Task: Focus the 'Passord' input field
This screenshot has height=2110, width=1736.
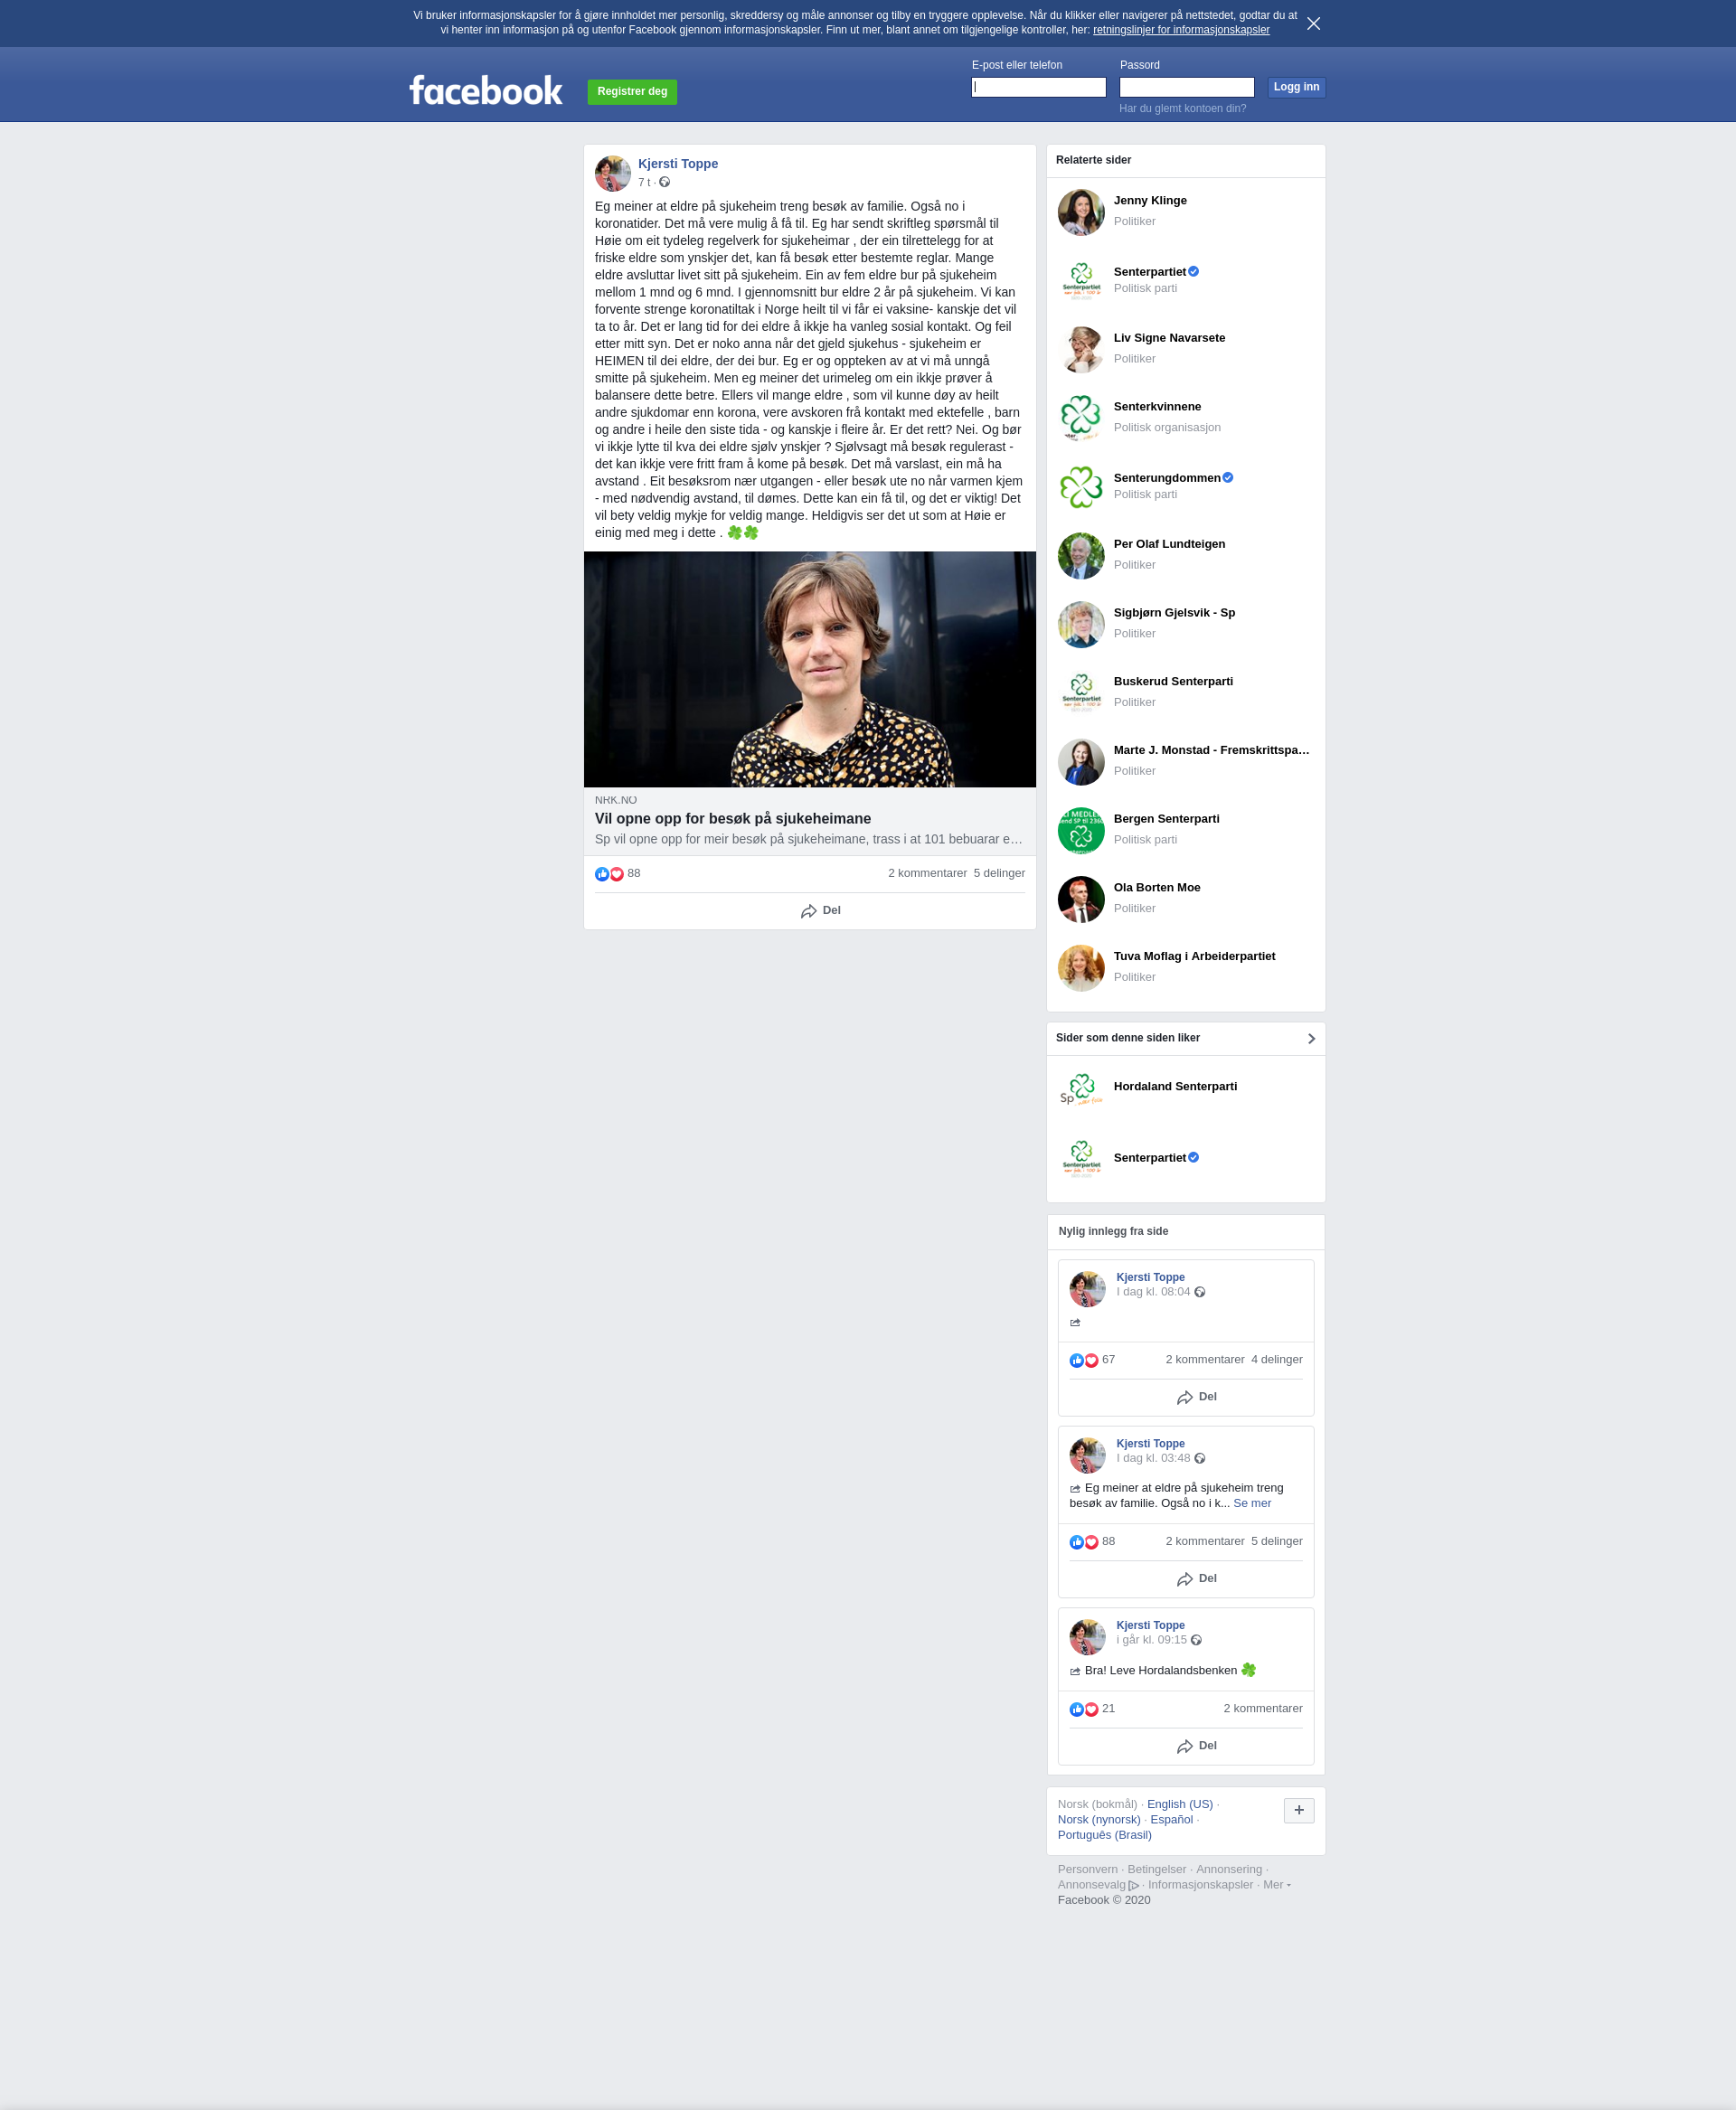Action: tap(1186, 87)
